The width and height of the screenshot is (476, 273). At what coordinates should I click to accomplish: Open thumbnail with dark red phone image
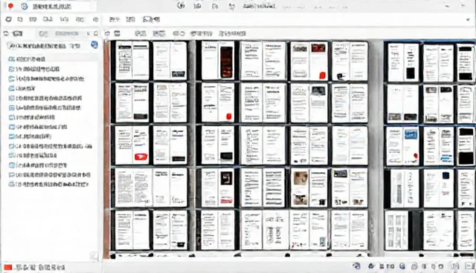(x=218, y=60)
